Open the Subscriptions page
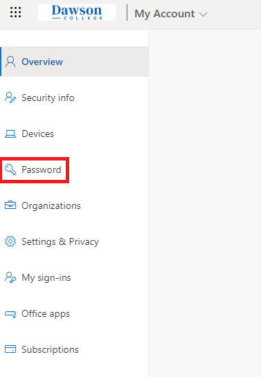261x377 pixels. (50, 349)
